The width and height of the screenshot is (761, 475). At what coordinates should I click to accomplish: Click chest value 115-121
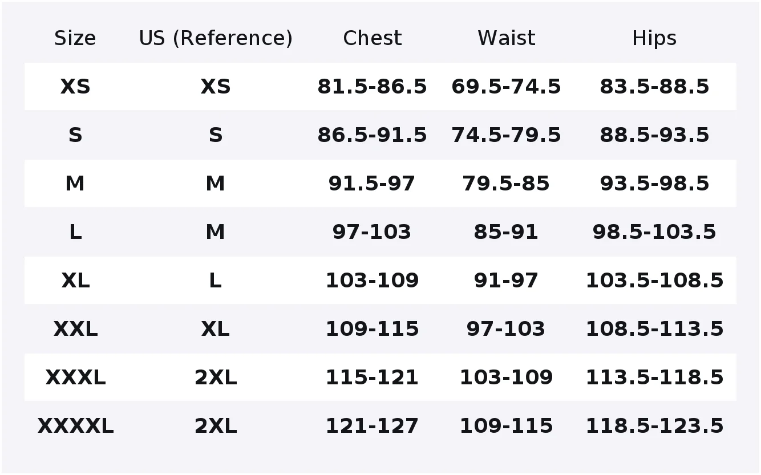pos(372,377)
